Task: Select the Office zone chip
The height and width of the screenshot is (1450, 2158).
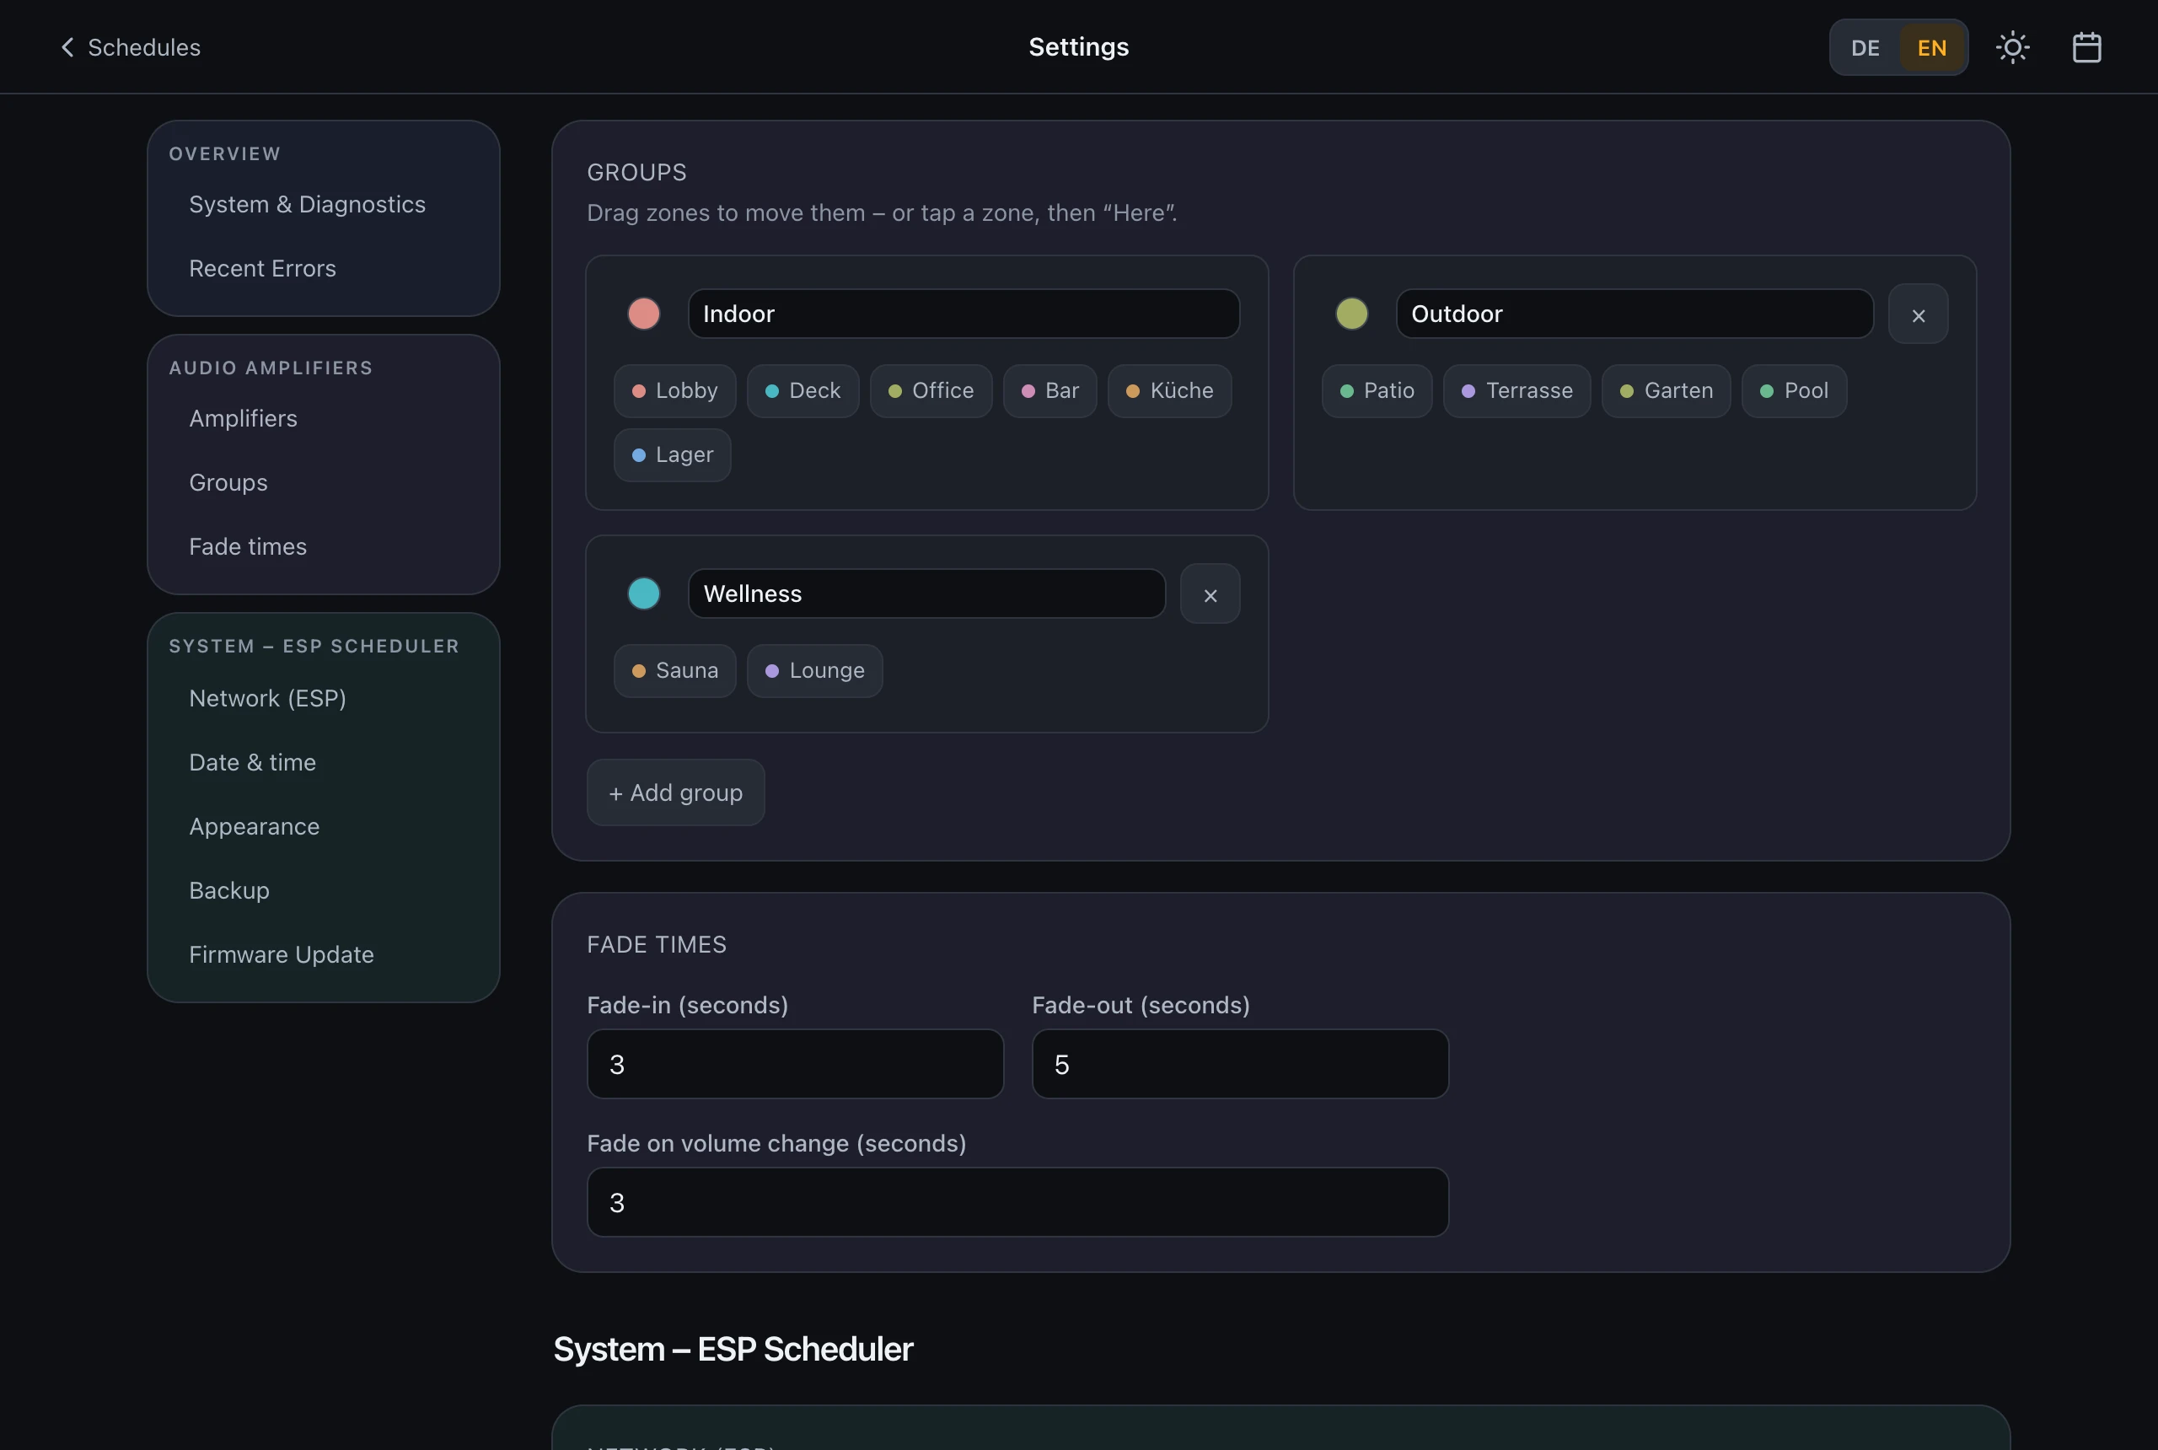Action: coord(931,391)
